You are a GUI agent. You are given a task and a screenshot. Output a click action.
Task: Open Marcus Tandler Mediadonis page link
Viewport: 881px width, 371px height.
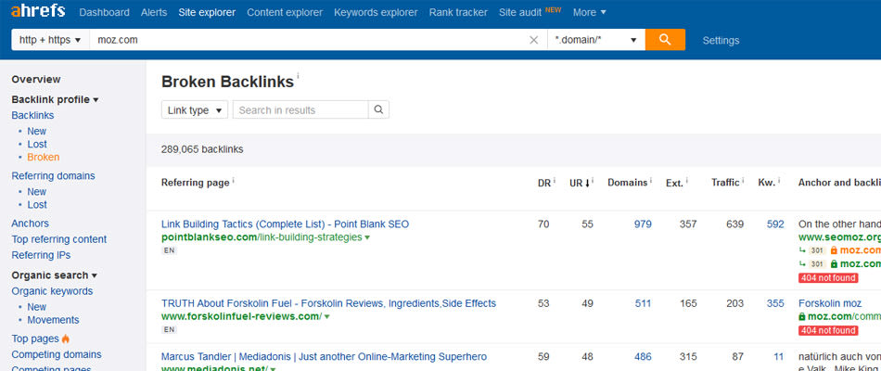tap(325, 357)
